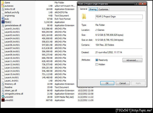Click the Layer12.Arch01 file icon
Image resolution: width=153 pixels, height=113 pixels.
pyautogui.click(x=3, y=64)
